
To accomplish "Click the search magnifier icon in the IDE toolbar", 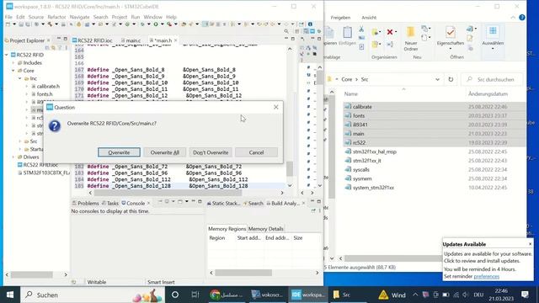I will click(286, 32).
